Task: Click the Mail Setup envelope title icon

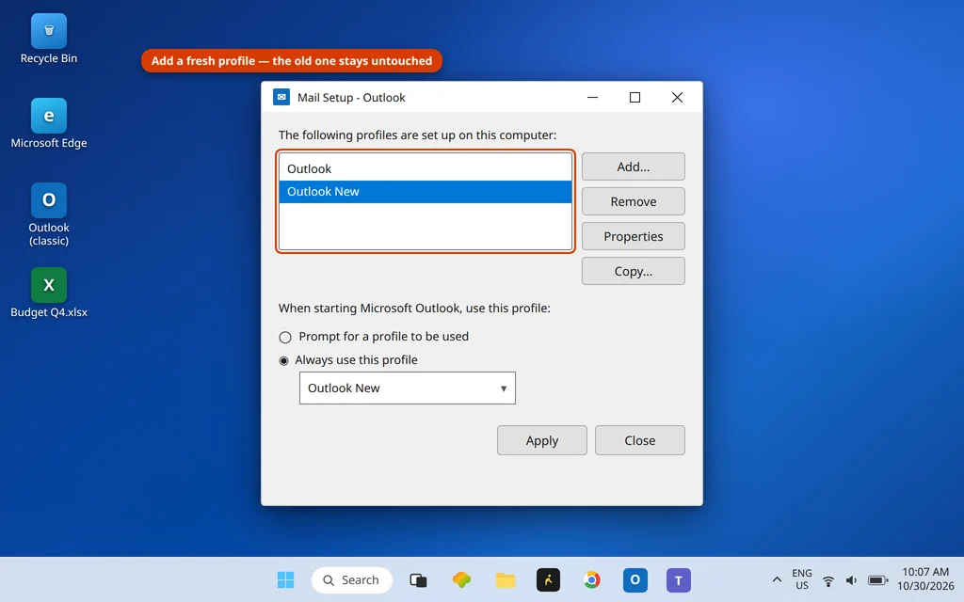Action: coord(281,97)
